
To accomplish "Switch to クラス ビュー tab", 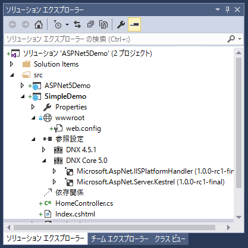I will point(170,239).
